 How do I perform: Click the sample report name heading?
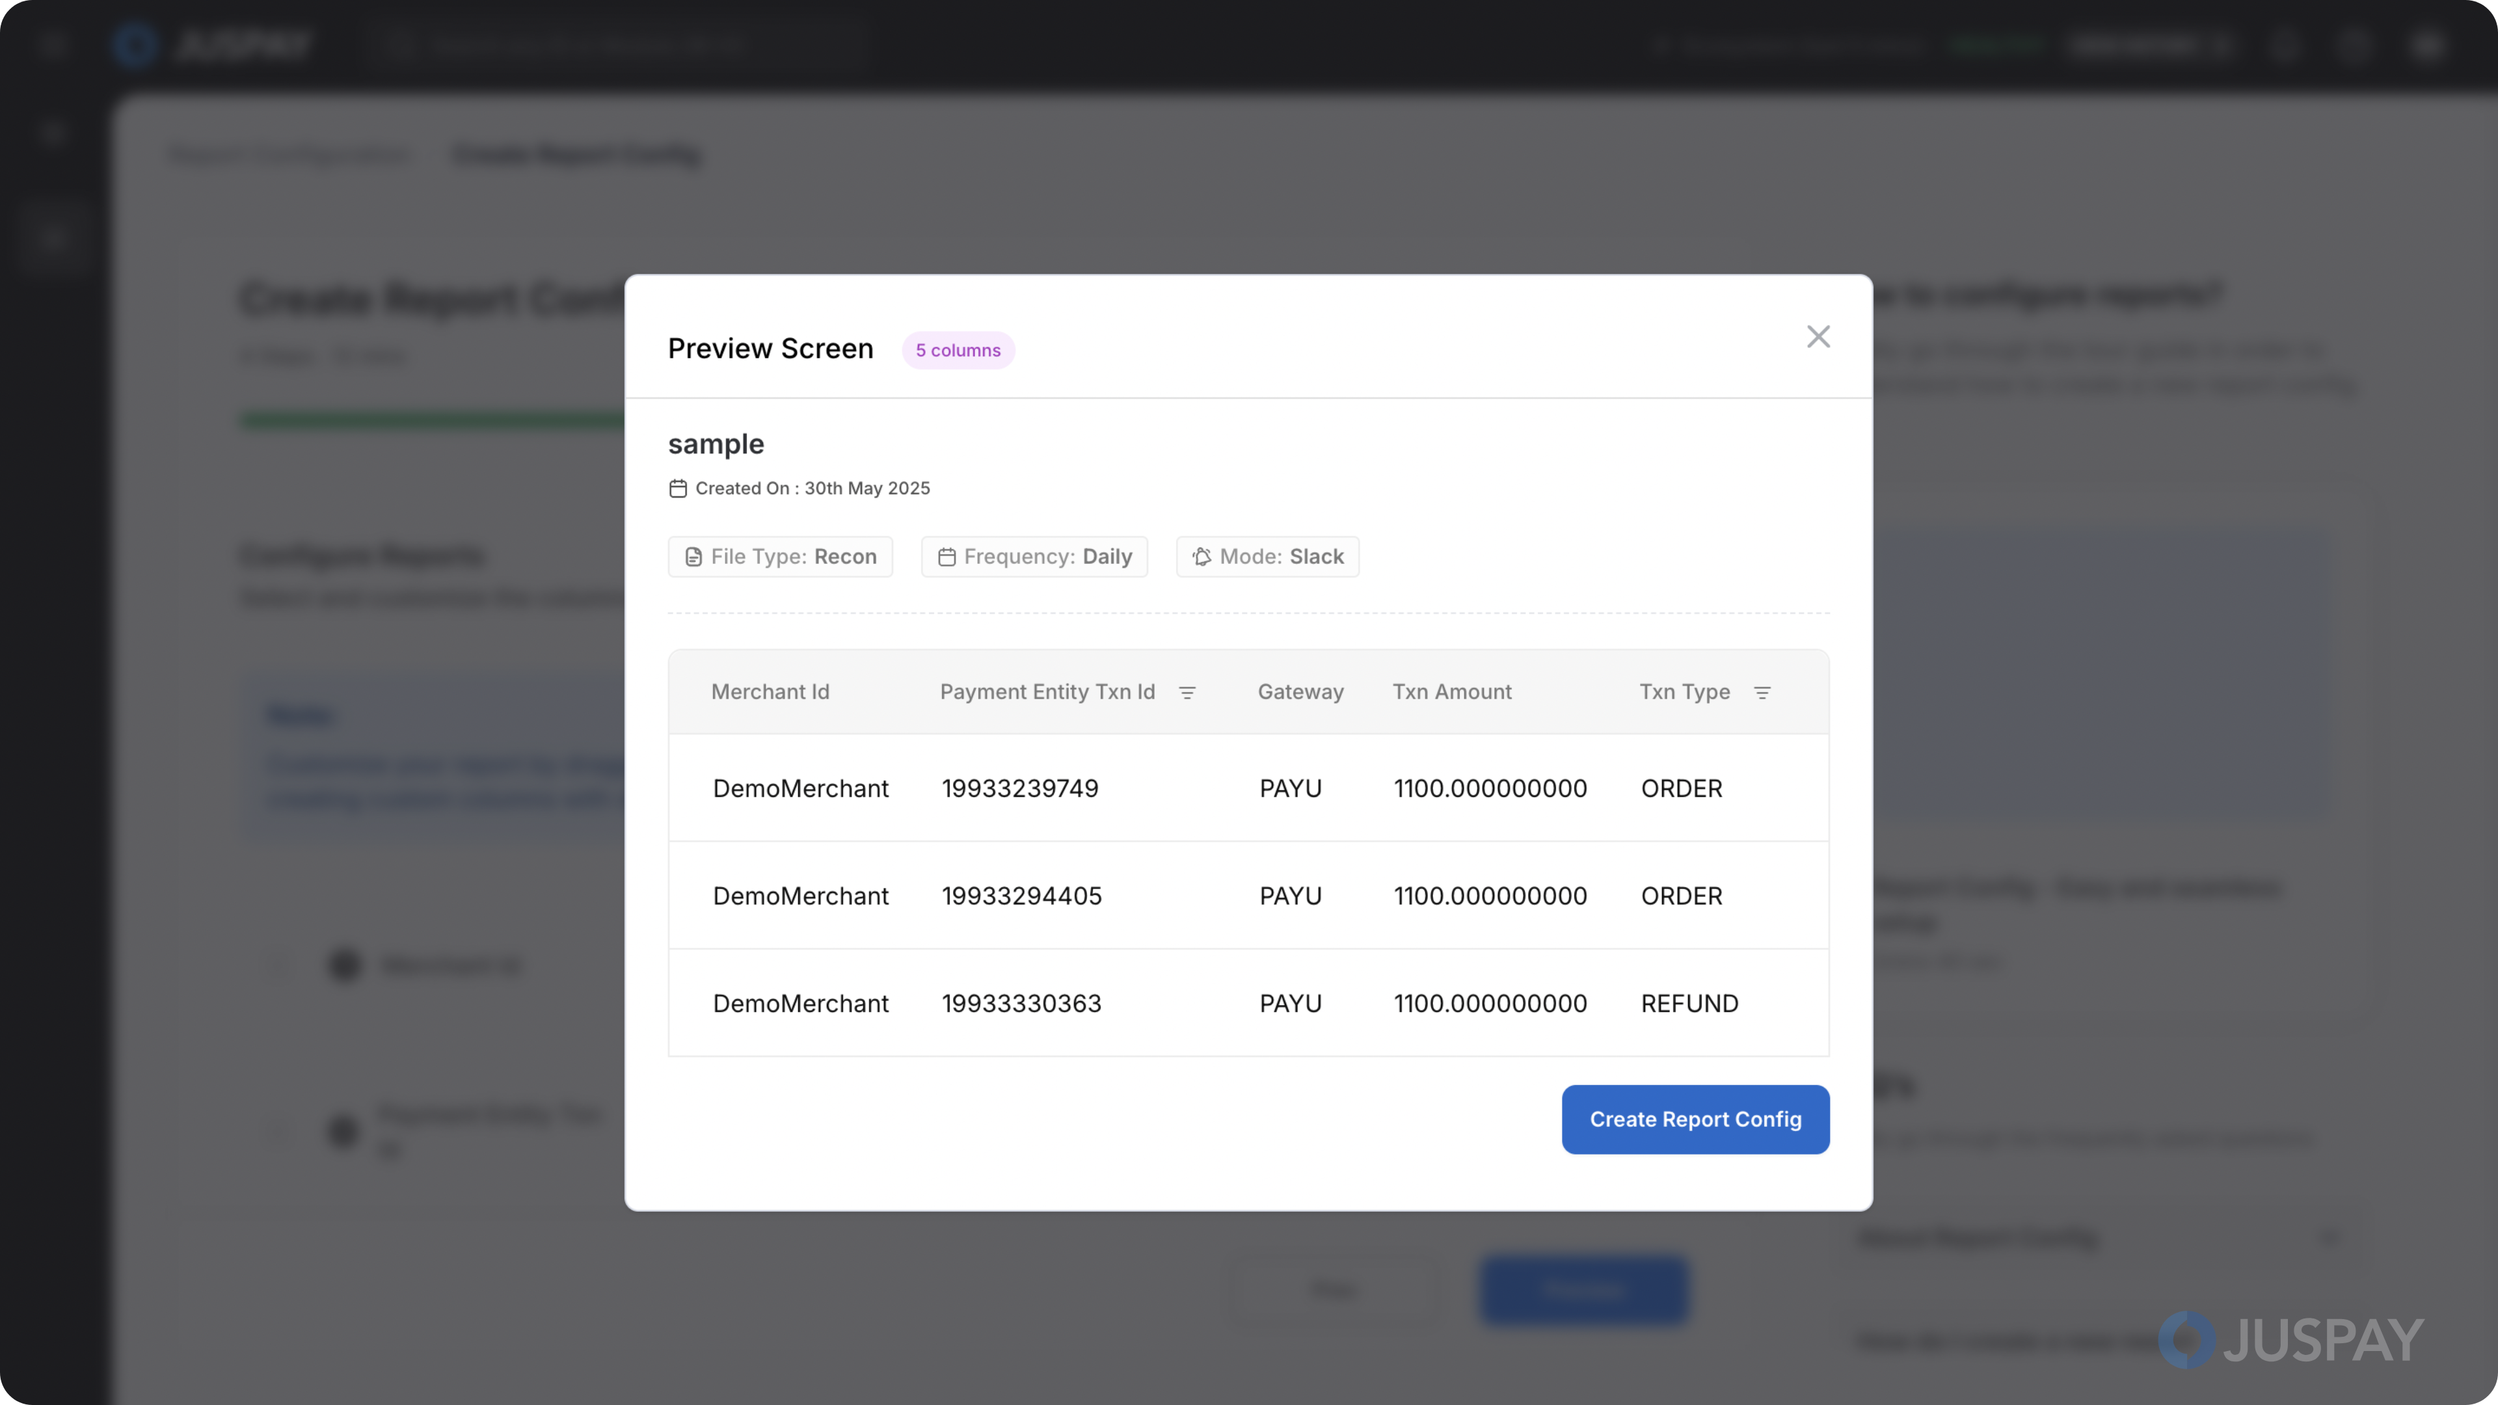click(716, 444)
